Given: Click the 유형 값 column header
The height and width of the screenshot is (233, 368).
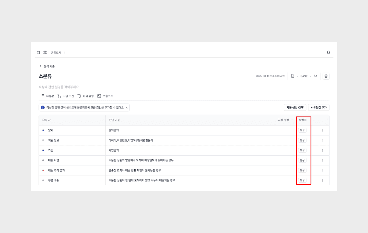Looking at the screenshot, I should 46,120.
